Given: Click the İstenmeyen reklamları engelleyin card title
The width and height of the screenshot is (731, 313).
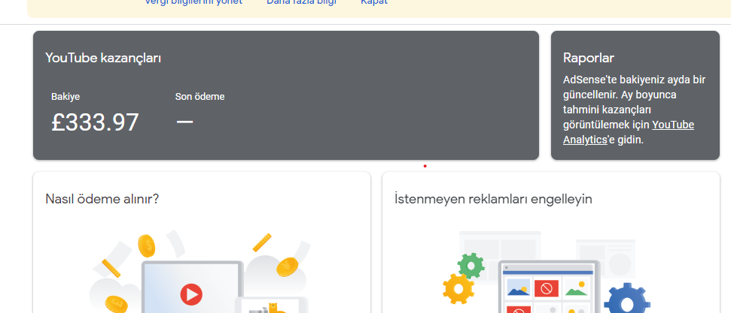Looking at the screenshot, I should [x=493, y=199].
